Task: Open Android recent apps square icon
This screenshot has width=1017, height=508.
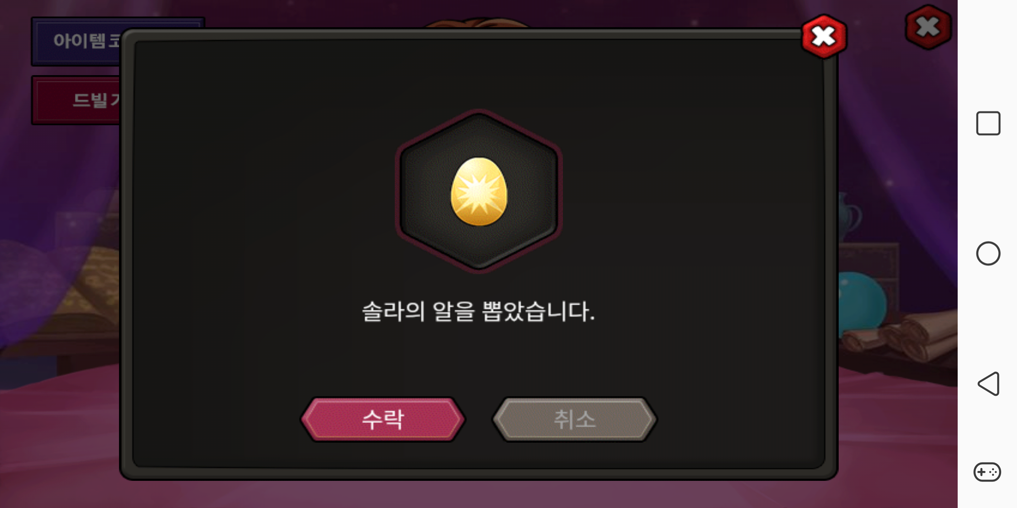Action: (x=988, y=123)
